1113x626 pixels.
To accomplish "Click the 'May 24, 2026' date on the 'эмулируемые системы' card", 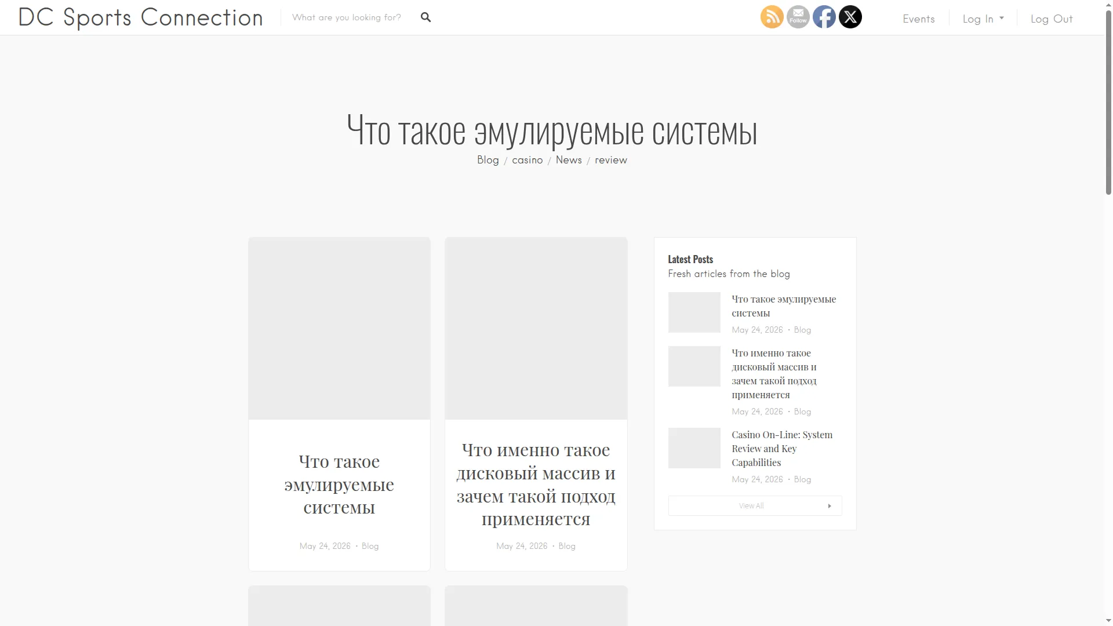I will pyautogui.click(x=325, y=546).
